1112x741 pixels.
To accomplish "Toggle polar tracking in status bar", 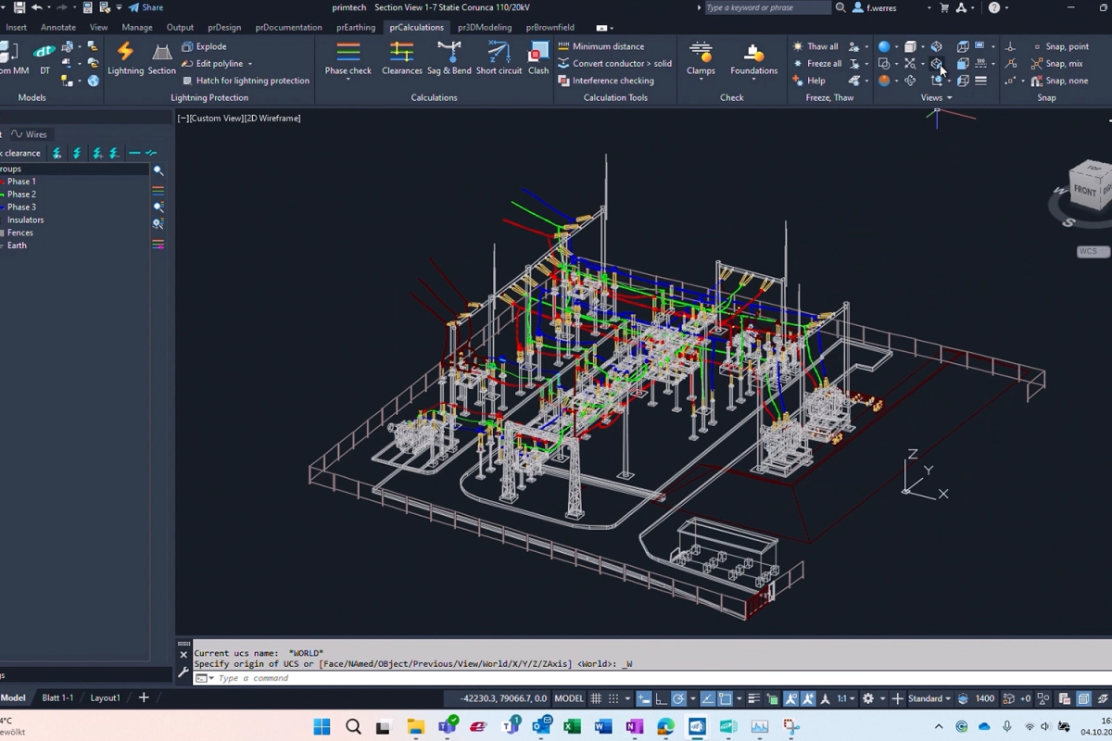I will click(678, 698).
